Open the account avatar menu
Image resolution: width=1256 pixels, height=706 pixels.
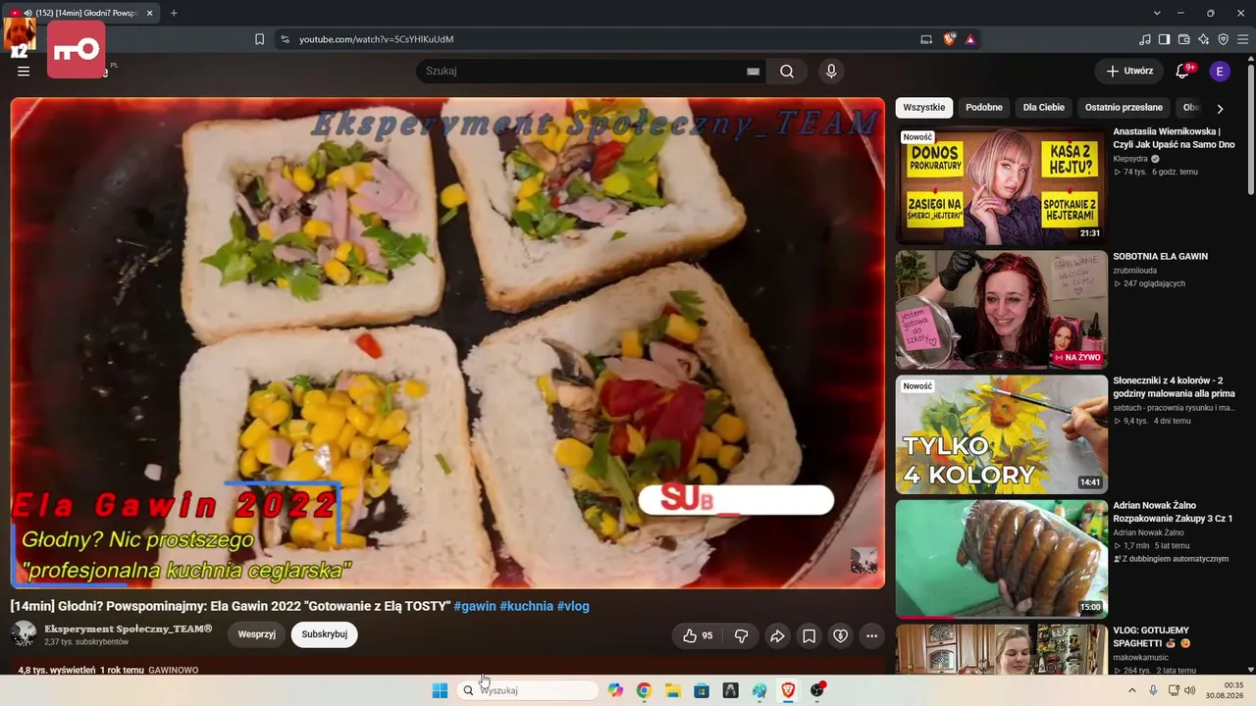click(1220, 71)
